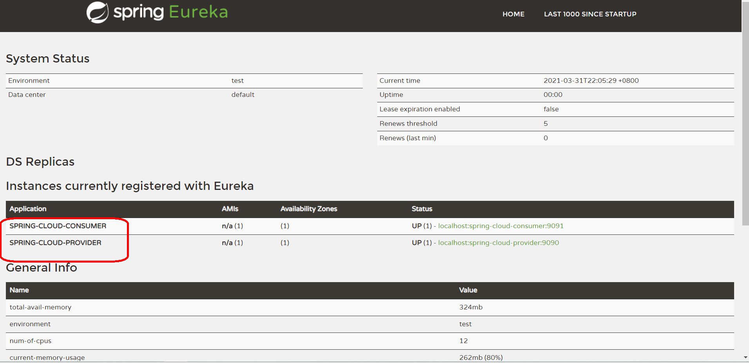
Task: Click the AMIs column header
Action: pyautogui.click(x=230, y=209)
